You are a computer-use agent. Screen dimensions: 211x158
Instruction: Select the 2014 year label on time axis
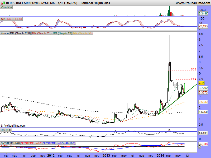[160, 156]
